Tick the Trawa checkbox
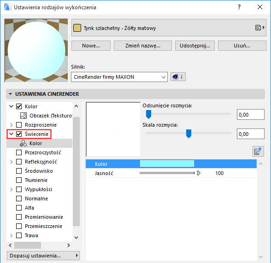The width and height of the screenshot is (271, 263). click(x=19, y=235)
